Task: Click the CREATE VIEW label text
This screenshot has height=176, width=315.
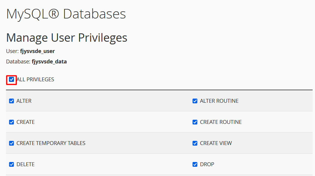Action: point(216,143)
